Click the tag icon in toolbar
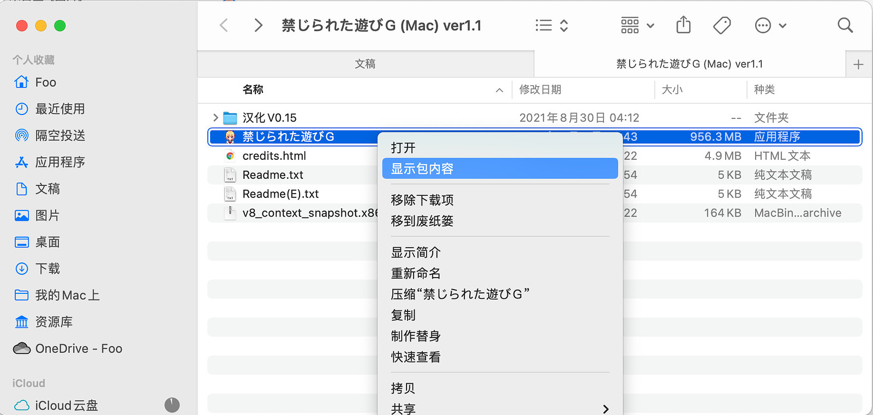 click(722, 25)
